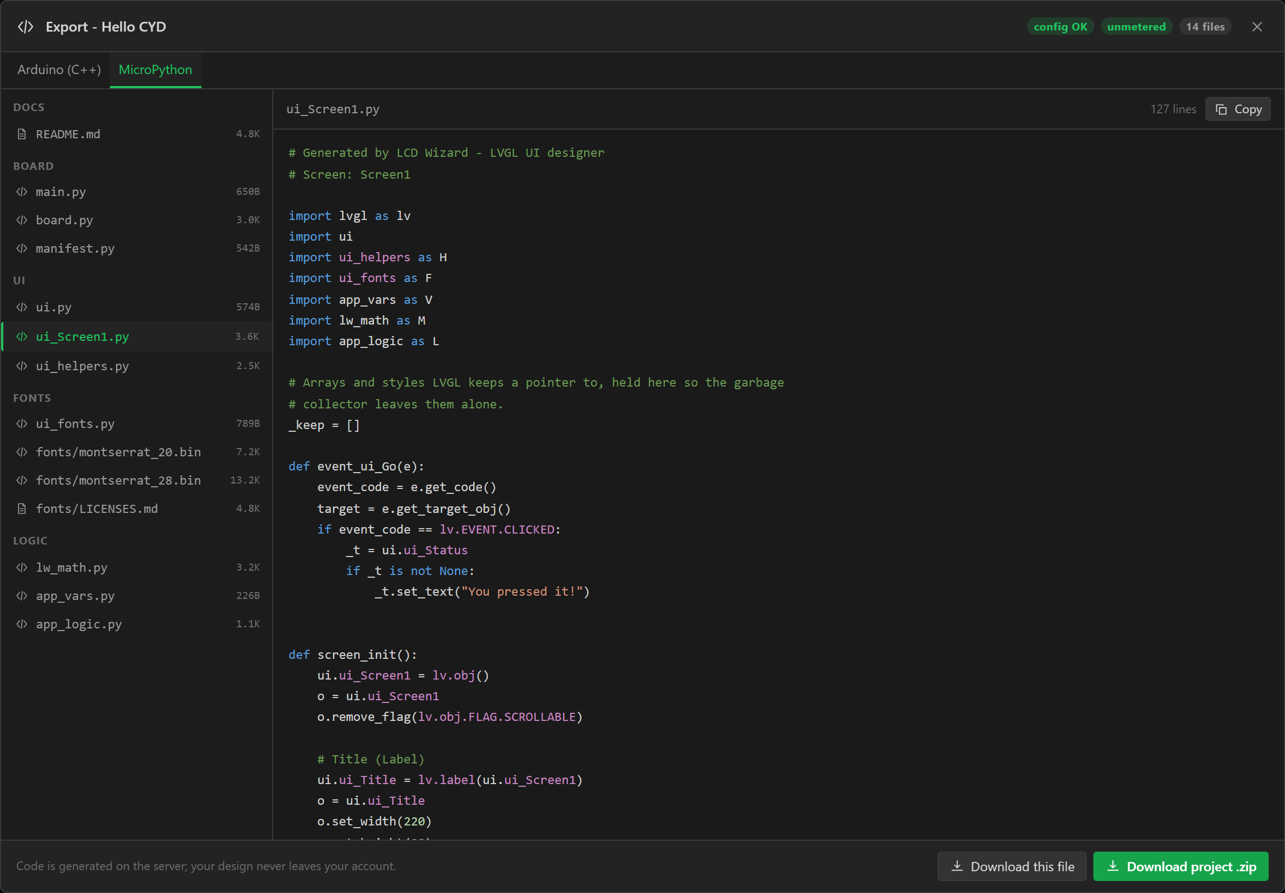Click the 'config OK' status badge
The image size is (1285, 893).
pyautogui.click(x=1061, y=27)
